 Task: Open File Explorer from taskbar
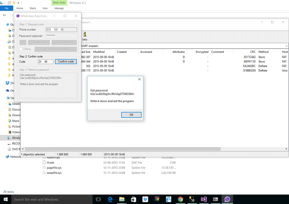click(122, 200)
